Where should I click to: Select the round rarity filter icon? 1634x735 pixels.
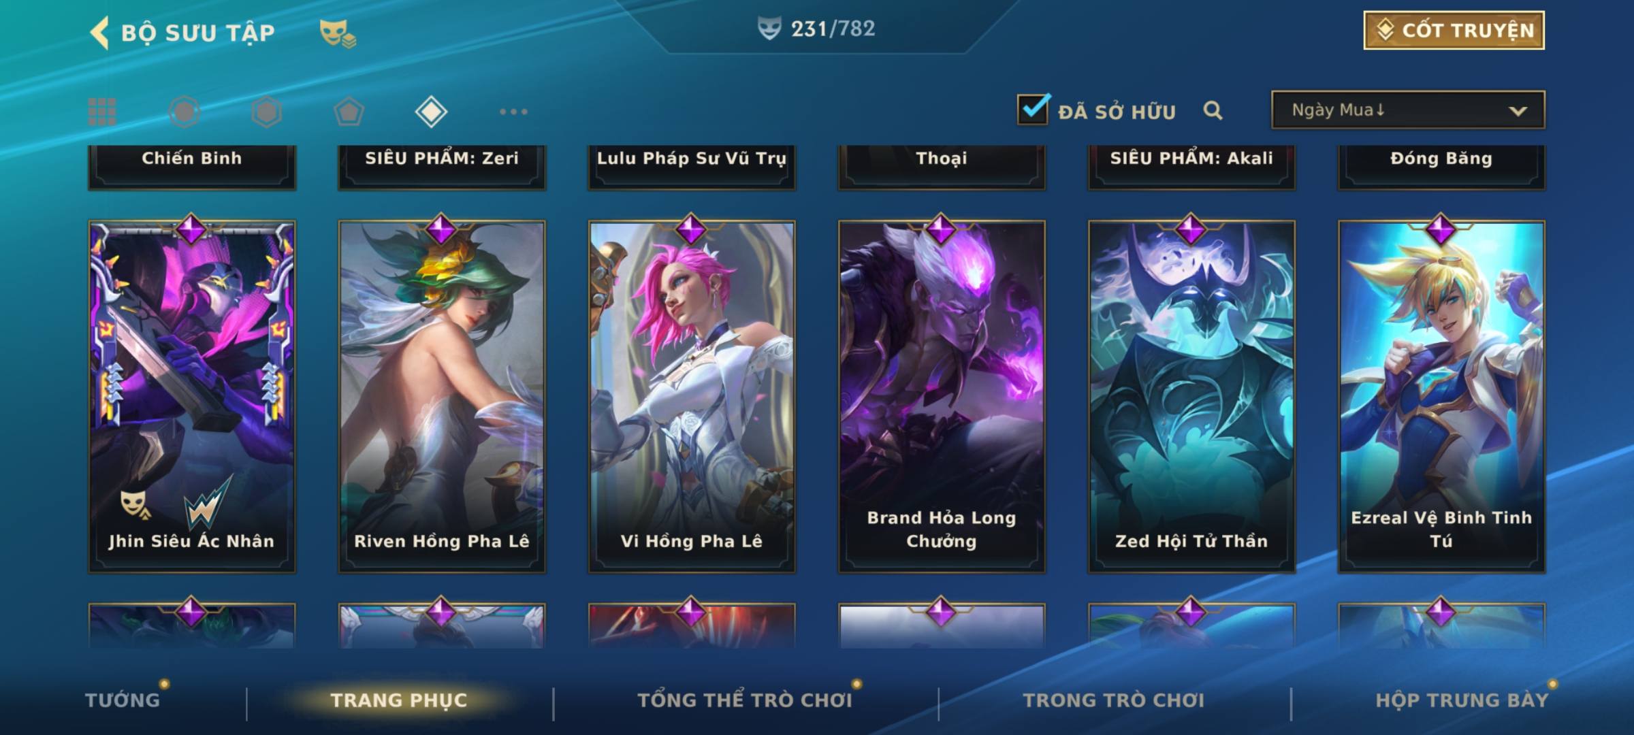pyautogui.click(x=185, y=112)
